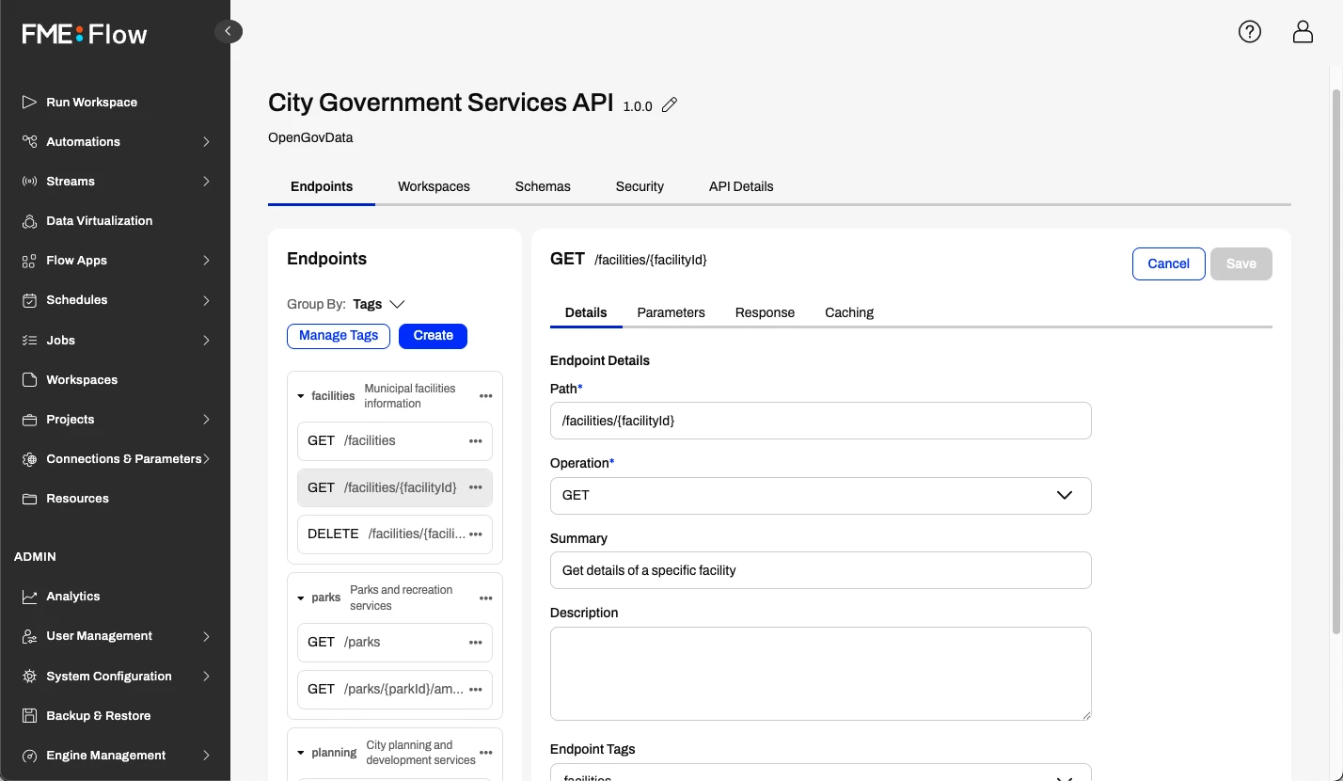Screen dimensions: 1343x781
Task: Click the page's vertical scrollbar
Action: tap(1336, 358)
